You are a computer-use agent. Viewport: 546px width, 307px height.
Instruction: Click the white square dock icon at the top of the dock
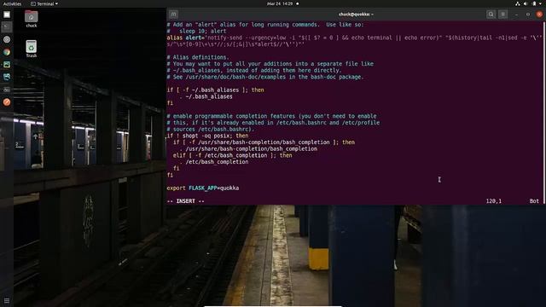pyautogui.click(x=7, y=14)
